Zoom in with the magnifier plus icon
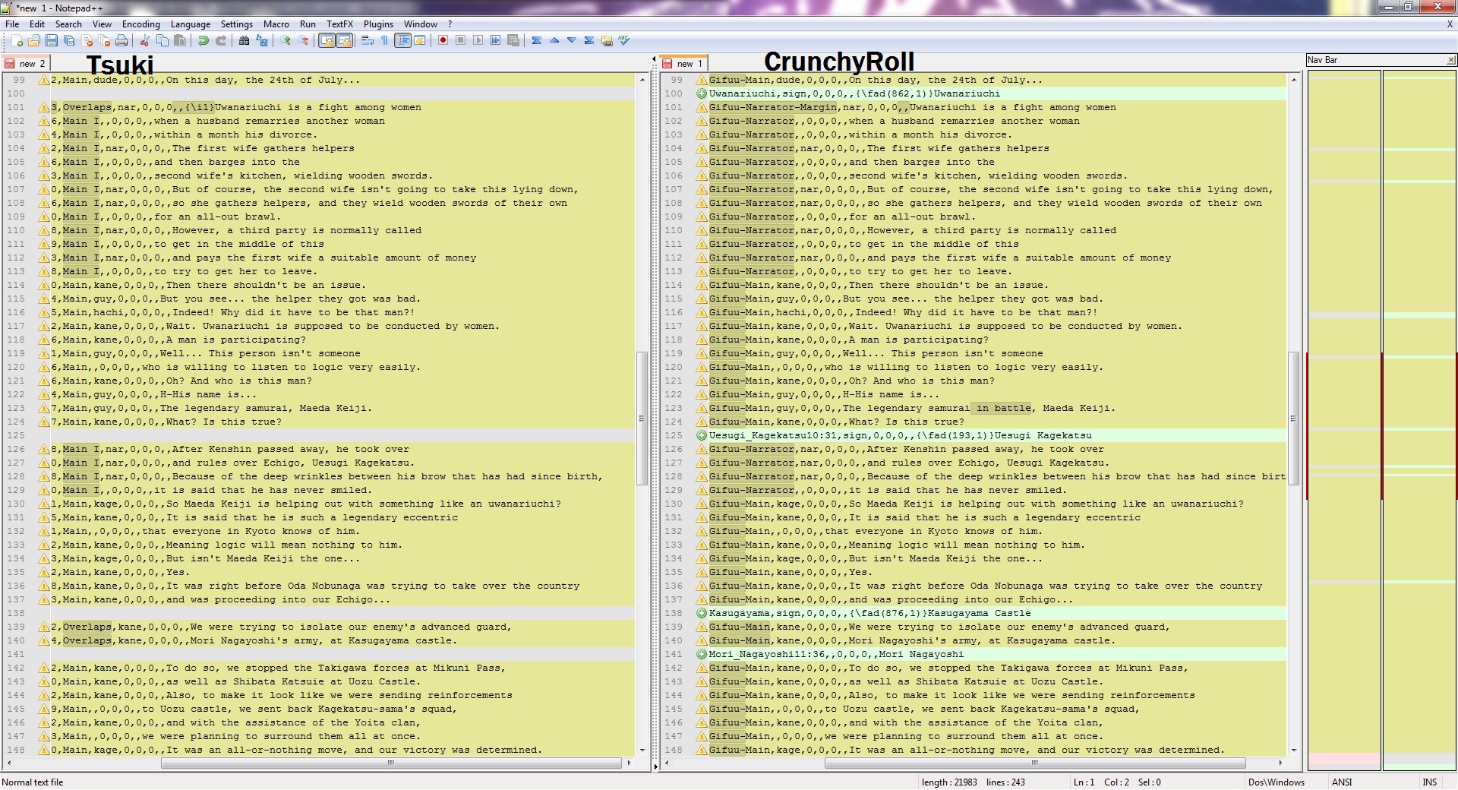 [286, 41]
